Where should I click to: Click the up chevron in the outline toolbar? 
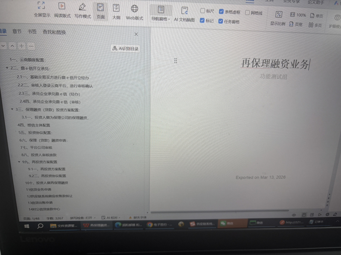pos(12,46)
